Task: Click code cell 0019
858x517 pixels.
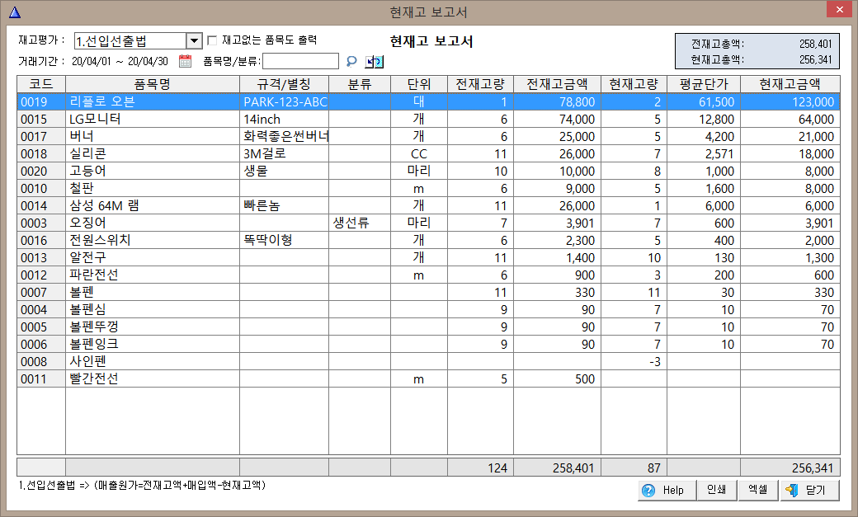Action: coord(41,101)
